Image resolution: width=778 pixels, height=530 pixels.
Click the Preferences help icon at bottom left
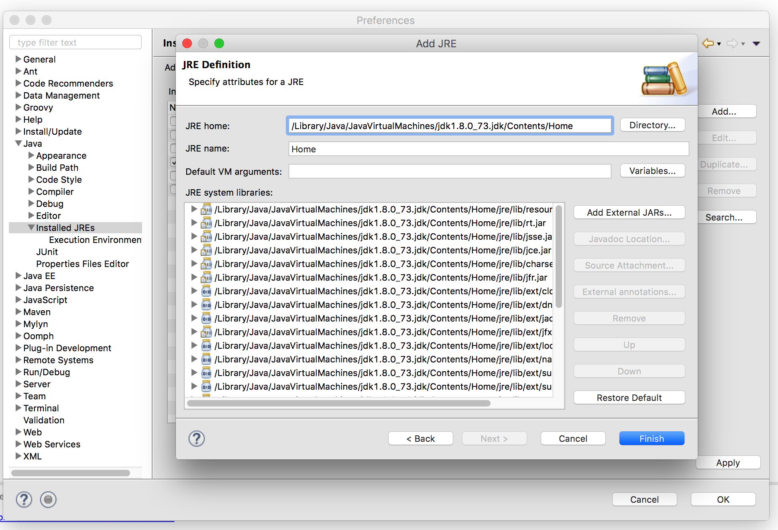coord(24,500)
